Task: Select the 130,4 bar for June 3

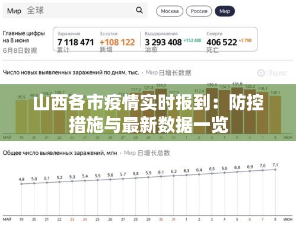Action: coord(212,111)
